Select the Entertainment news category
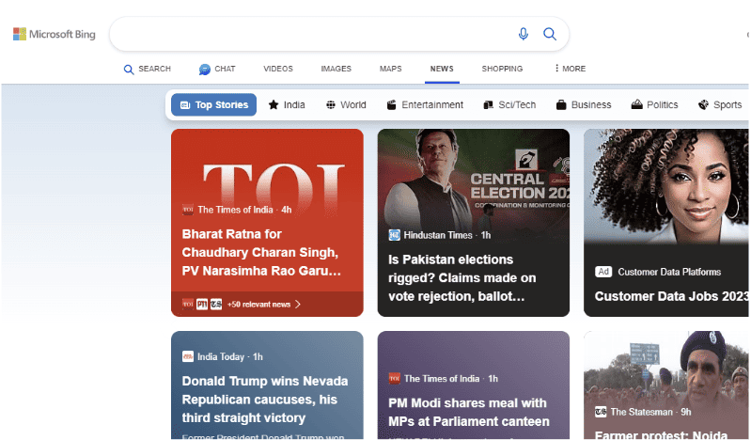 tap(425, 104)
